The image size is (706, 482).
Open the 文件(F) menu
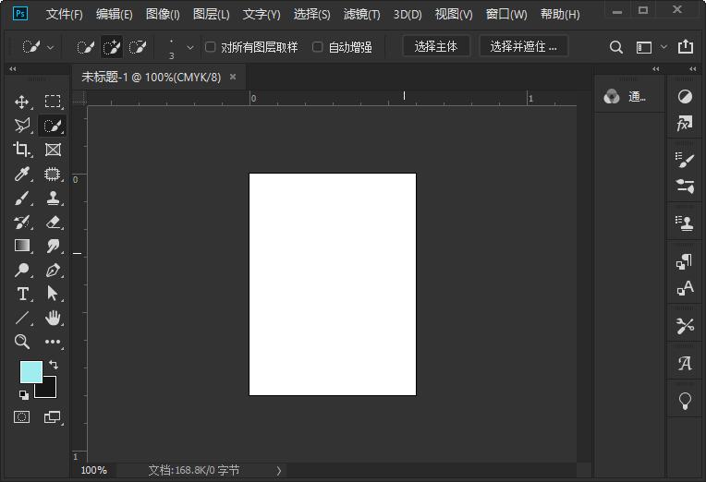(65, 15)
